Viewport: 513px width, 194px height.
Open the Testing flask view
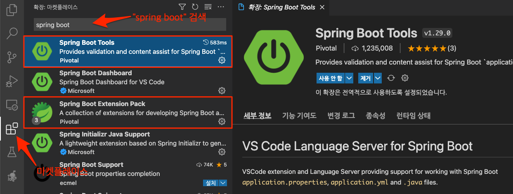12,152
